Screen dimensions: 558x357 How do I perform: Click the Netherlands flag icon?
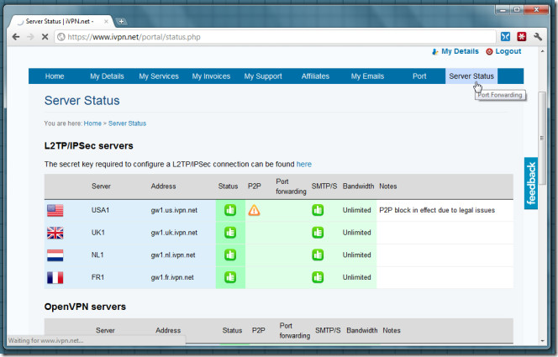click(55, 255)
